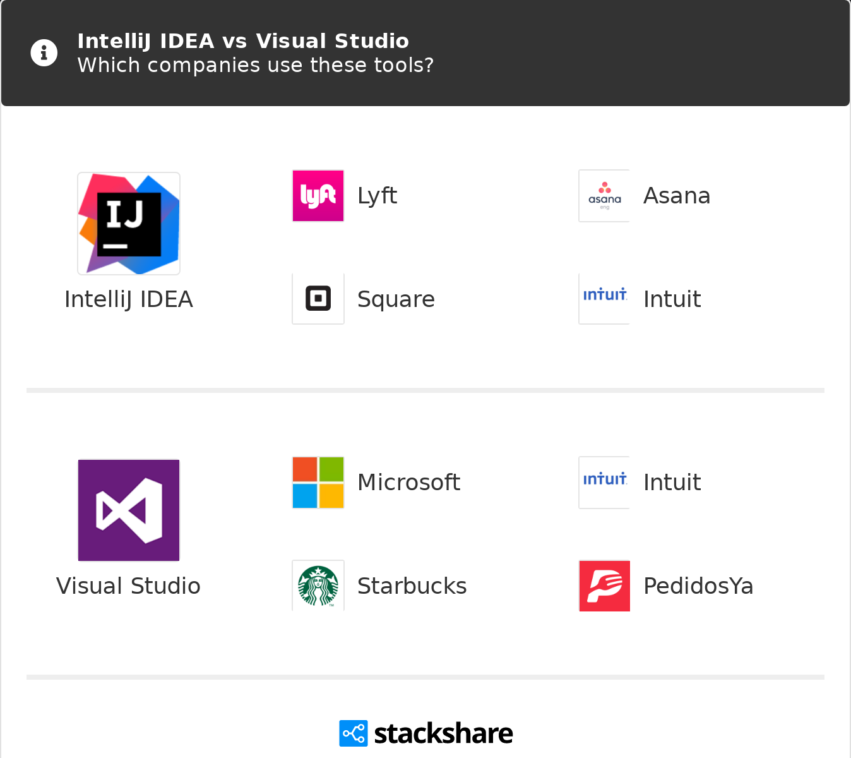Open the Starbucks siren logo
Screen dimensions: 851x758
tap(318, 586)
